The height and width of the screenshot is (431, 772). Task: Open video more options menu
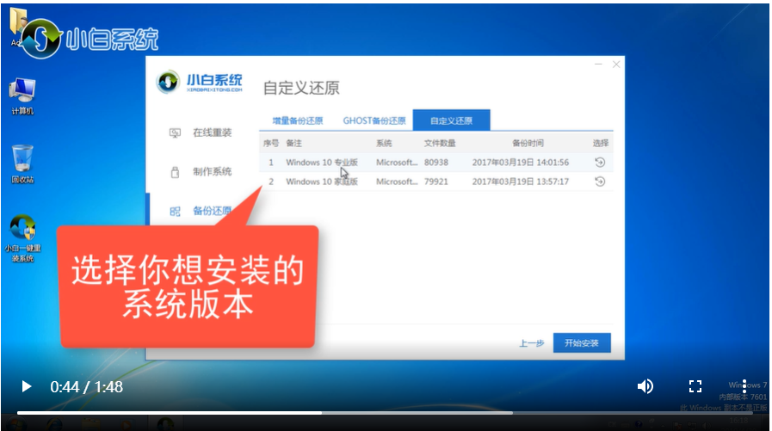(x=745, y=386)
